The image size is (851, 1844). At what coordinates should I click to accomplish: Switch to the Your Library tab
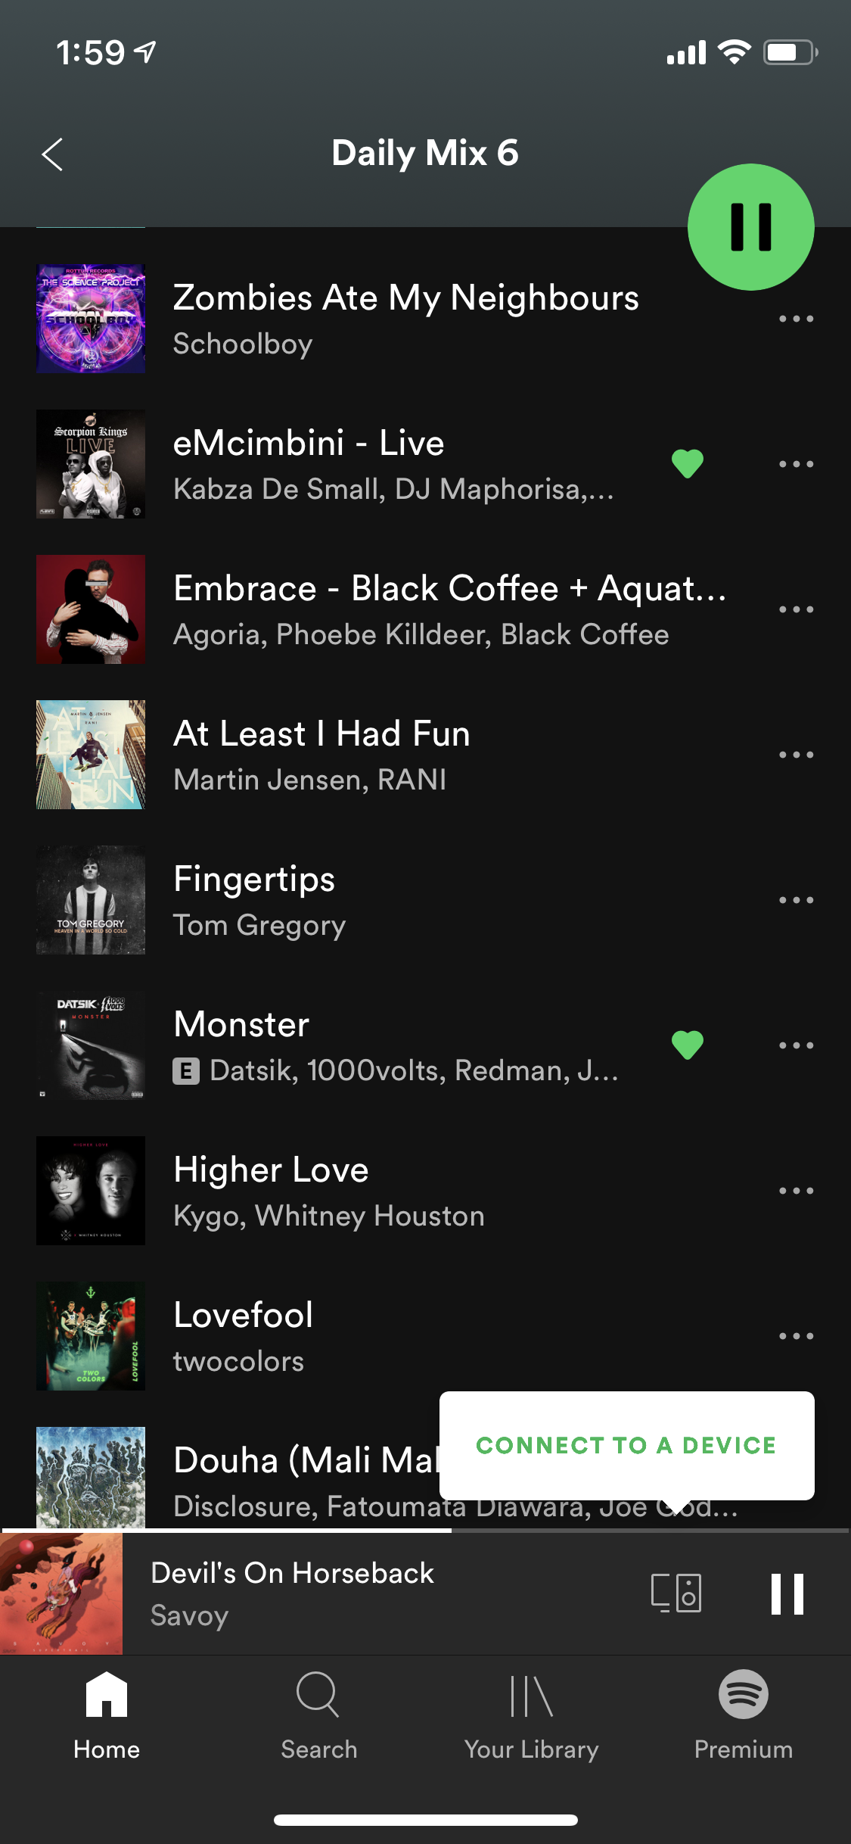coord(531,1717)
